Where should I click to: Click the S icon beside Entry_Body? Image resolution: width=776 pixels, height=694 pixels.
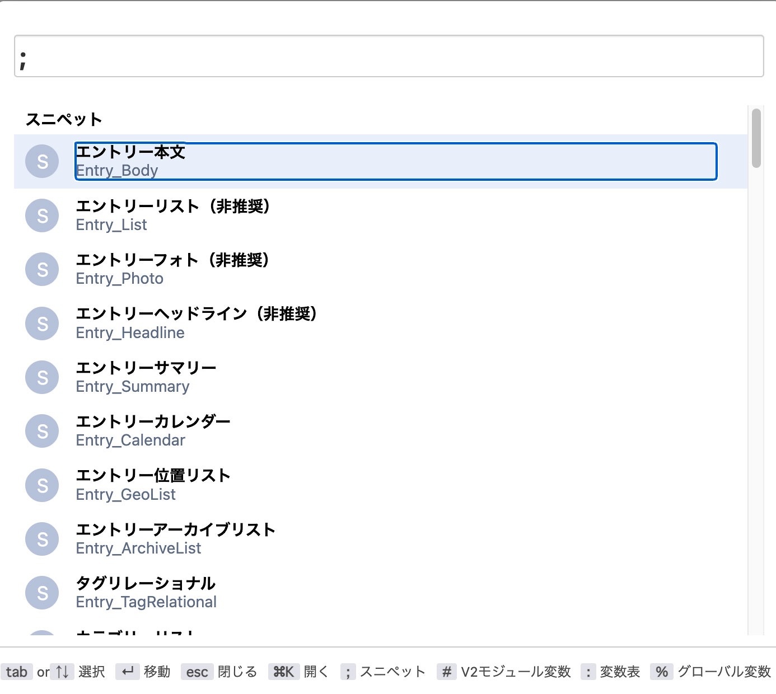tap(42, 162)
